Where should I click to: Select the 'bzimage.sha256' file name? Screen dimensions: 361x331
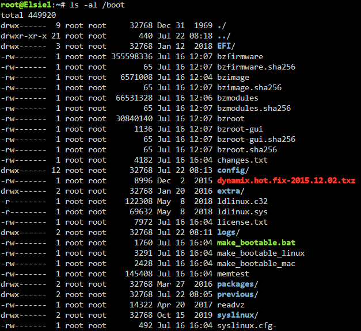point(249,87)
